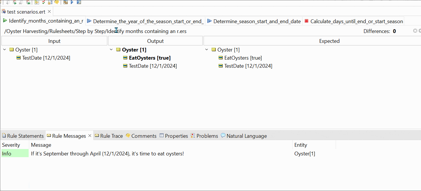Click the red and green checkmarks toolbar icon
The width and height of the screenshot is (421, 191).
tap(43, 2)
